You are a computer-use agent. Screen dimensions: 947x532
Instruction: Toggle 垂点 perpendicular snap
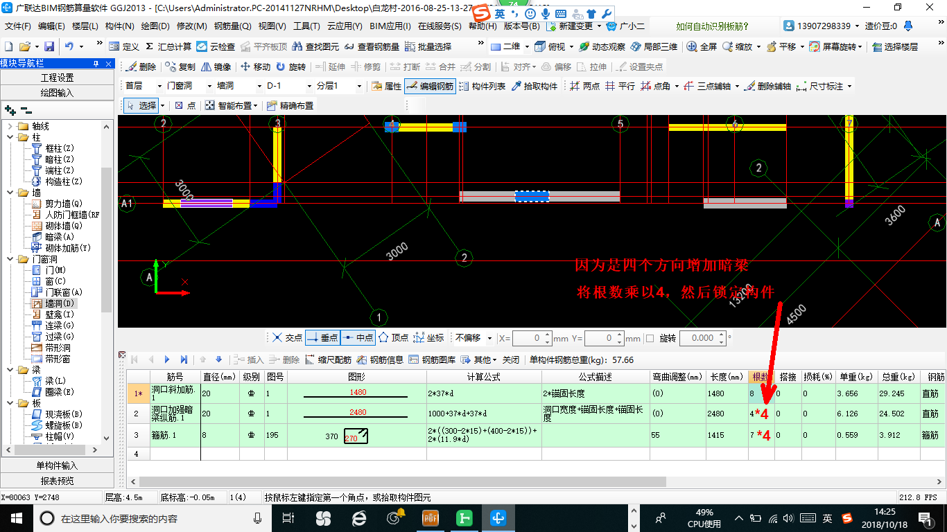[322, 337]
